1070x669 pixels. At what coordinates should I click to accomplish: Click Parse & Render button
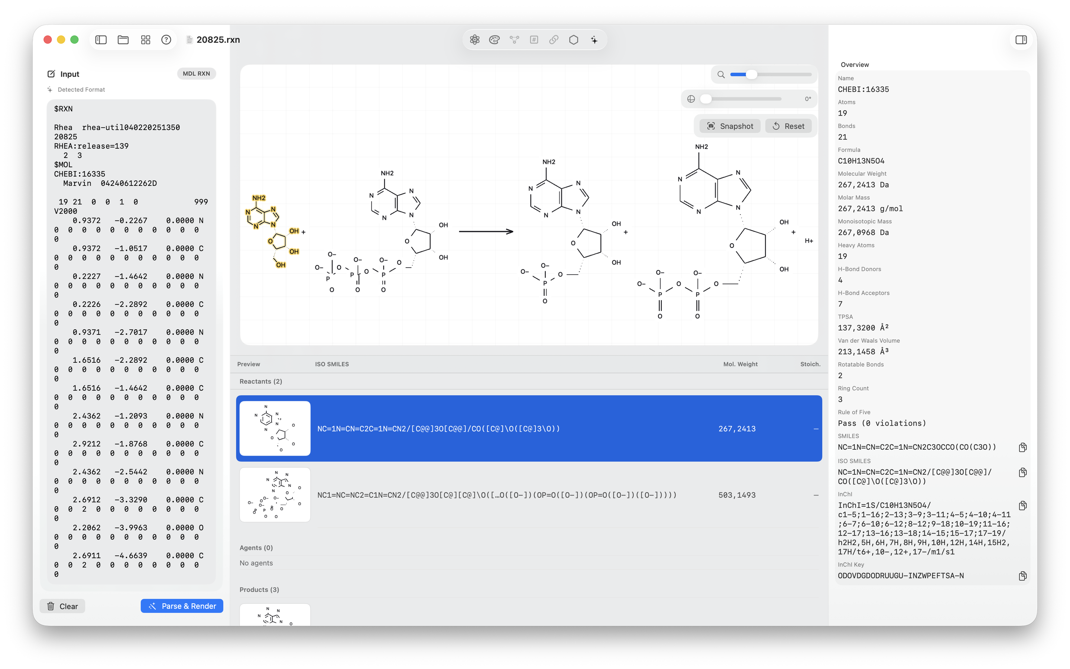point(182,606)
